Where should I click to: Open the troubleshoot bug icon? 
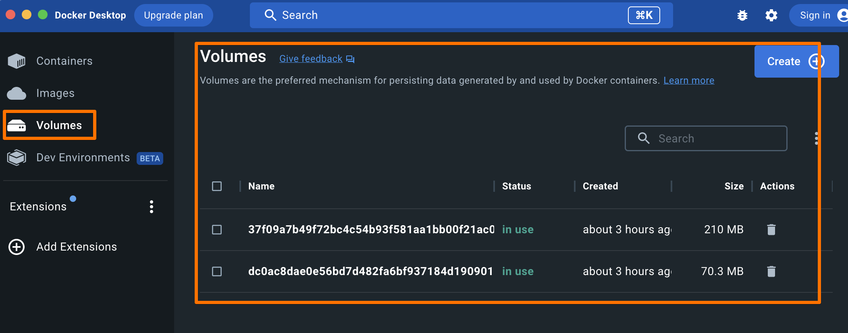click(742, 15)
